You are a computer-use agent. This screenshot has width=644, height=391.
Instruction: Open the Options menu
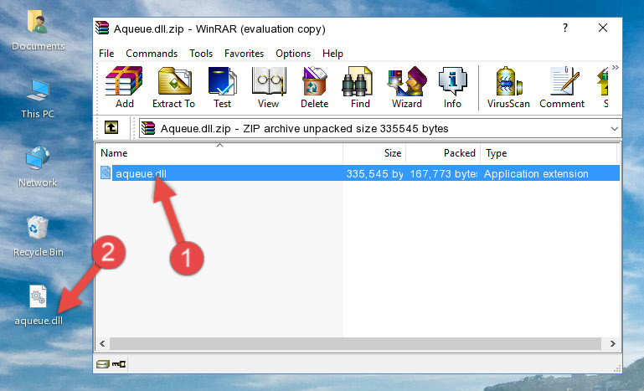tap(293, 54)
